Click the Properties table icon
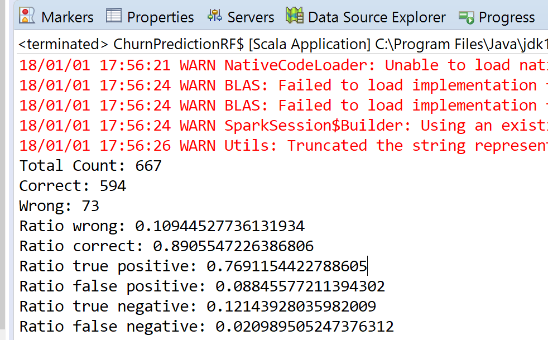Screen dimensions: 548x340 (114, 16)
